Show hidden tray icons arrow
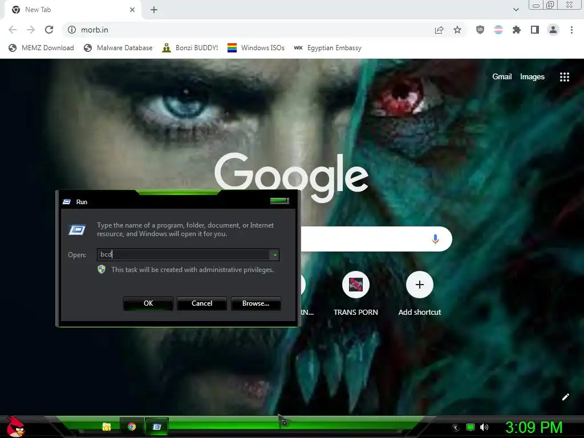Image resolution: width=584 pixels, height=438 pixels. pyautogui.click(x=456, y=428)
